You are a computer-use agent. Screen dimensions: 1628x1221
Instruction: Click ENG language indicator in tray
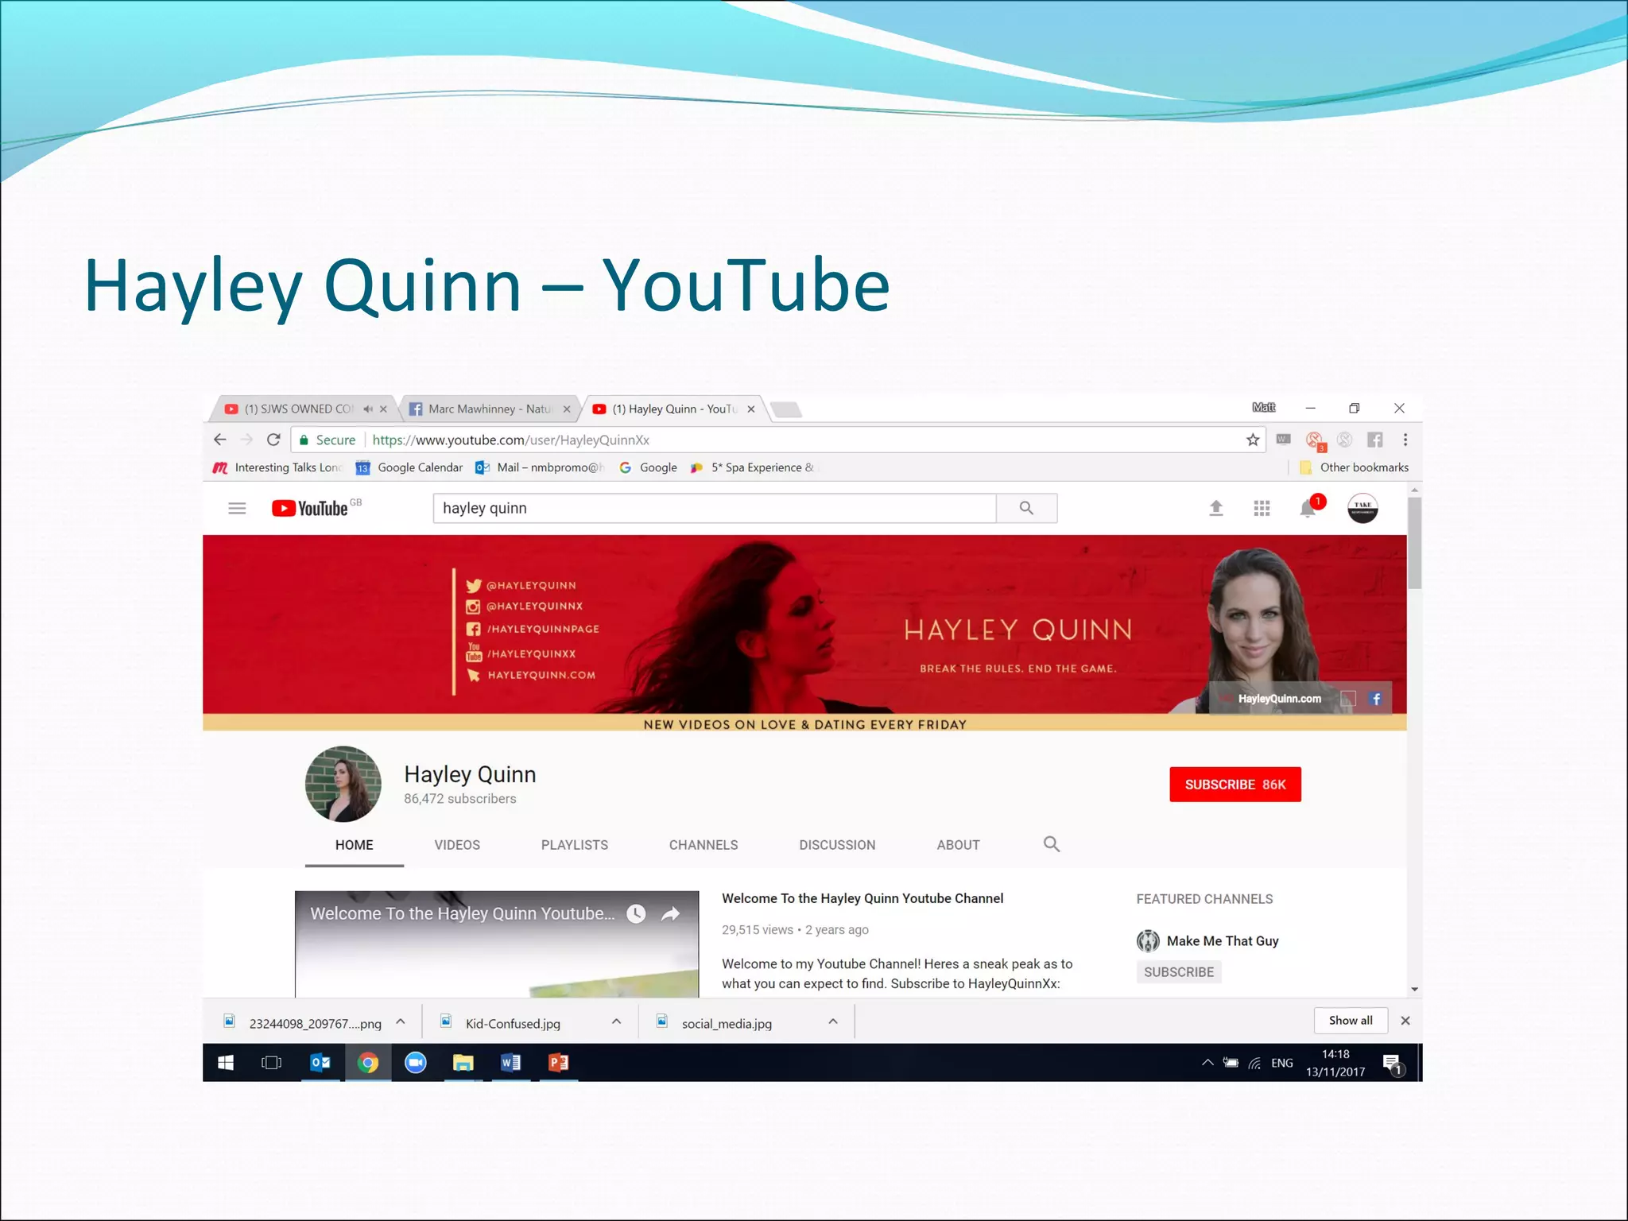tap(1281, 1063)
